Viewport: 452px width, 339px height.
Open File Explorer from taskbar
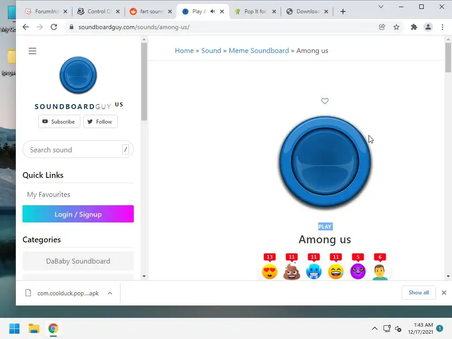(34, 328)
